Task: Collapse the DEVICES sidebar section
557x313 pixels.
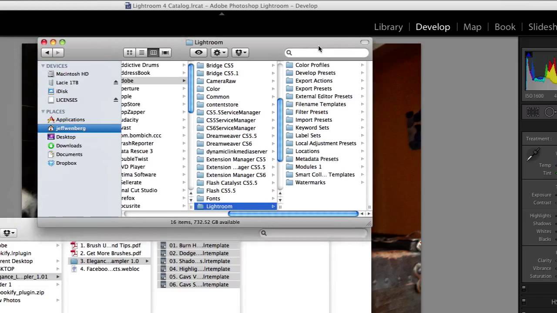Action: click(x=43, y=66)
